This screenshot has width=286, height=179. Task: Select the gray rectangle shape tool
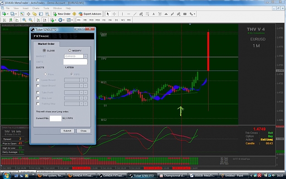click(x=185, y=14)
